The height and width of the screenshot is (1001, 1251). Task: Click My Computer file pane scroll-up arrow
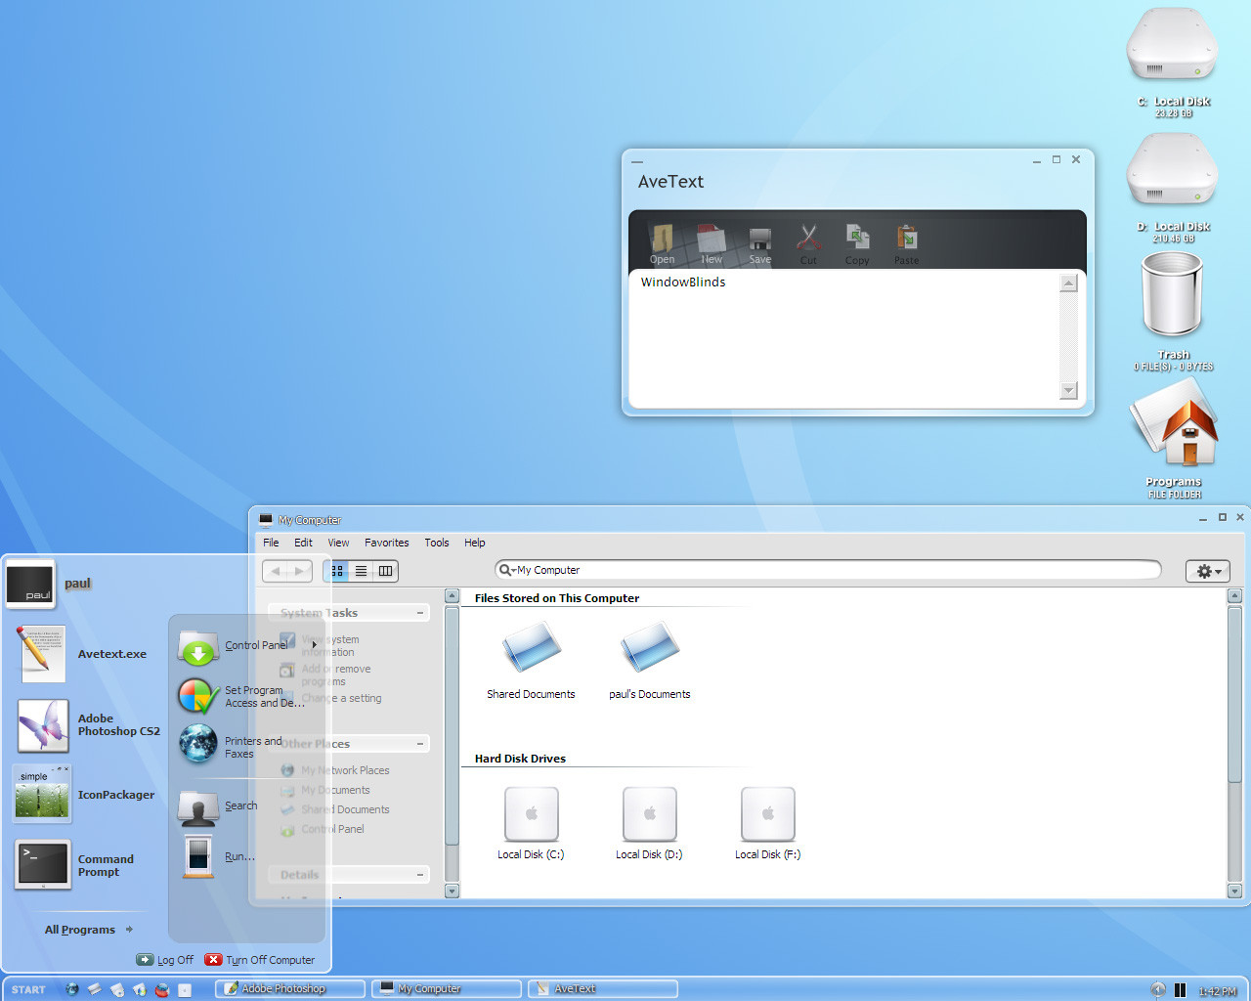click(1234, 595)
